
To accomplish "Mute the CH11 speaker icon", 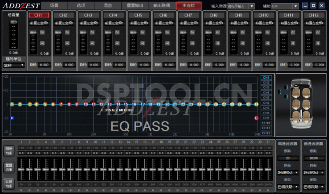I will [x=293, y=43].
